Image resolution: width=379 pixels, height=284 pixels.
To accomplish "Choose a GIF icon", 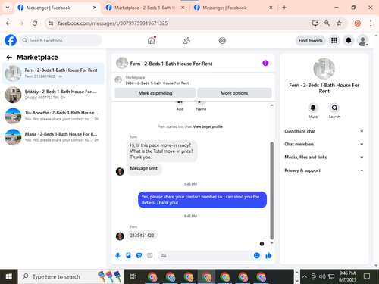I will click(x=150, y=256).
